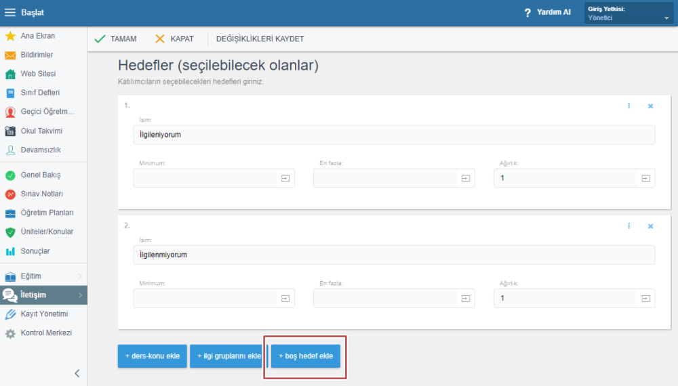678x386 pixels.
Task: Click the Okul Takvimi calendar icon
Action: coord(10,131)
